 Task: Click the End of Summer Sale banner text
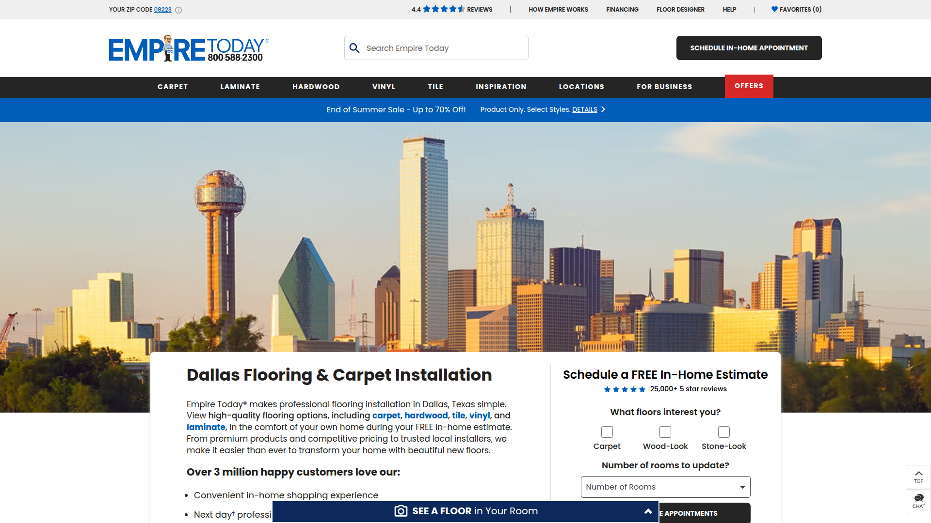tap(396, 110)
